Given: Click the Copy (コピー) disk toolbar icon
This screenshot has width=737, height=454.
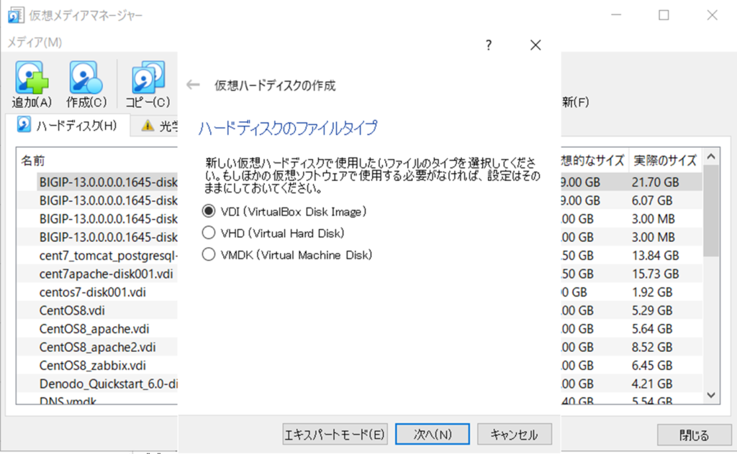Looking at the screenshot, I should [148, 78].
